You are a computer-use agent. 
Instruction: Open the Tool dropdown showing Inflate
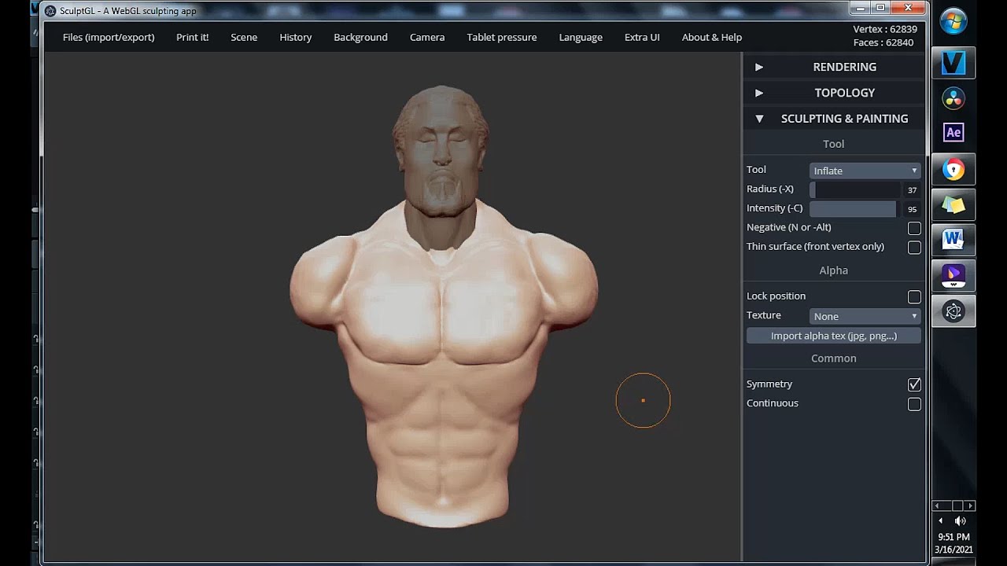pos(865,171)
